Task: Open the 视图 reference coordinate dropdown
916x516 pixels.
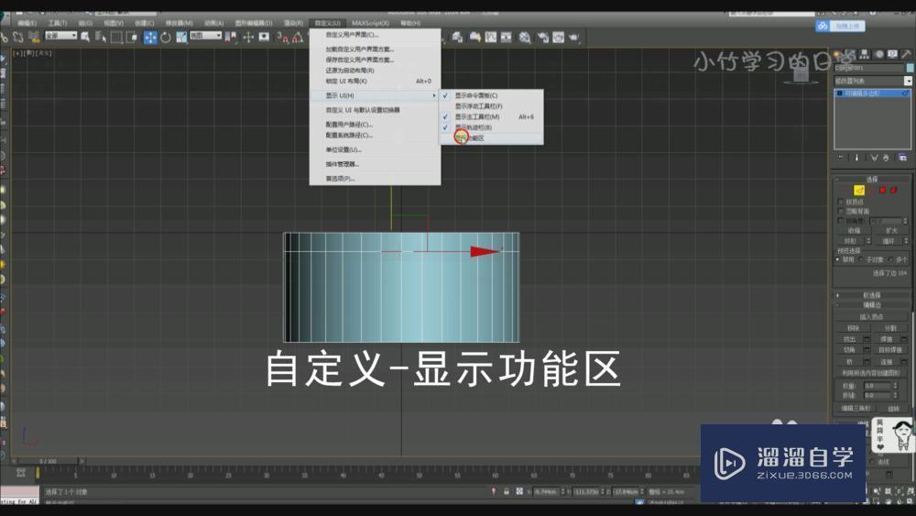Action: 205,36
